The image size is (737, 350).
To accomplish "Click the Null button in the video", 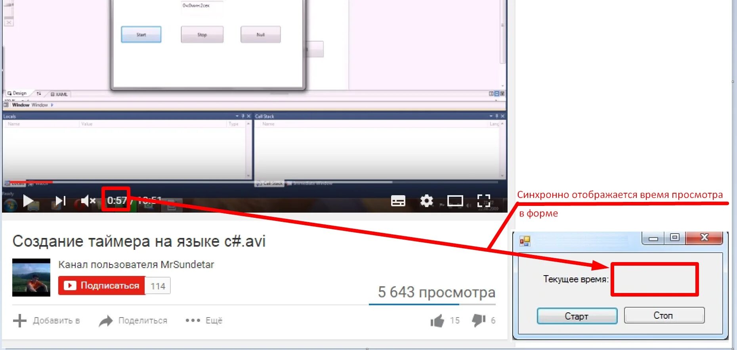I will point(260,34).
